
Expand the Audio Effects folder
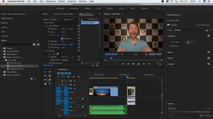click(x=2, y=54)
